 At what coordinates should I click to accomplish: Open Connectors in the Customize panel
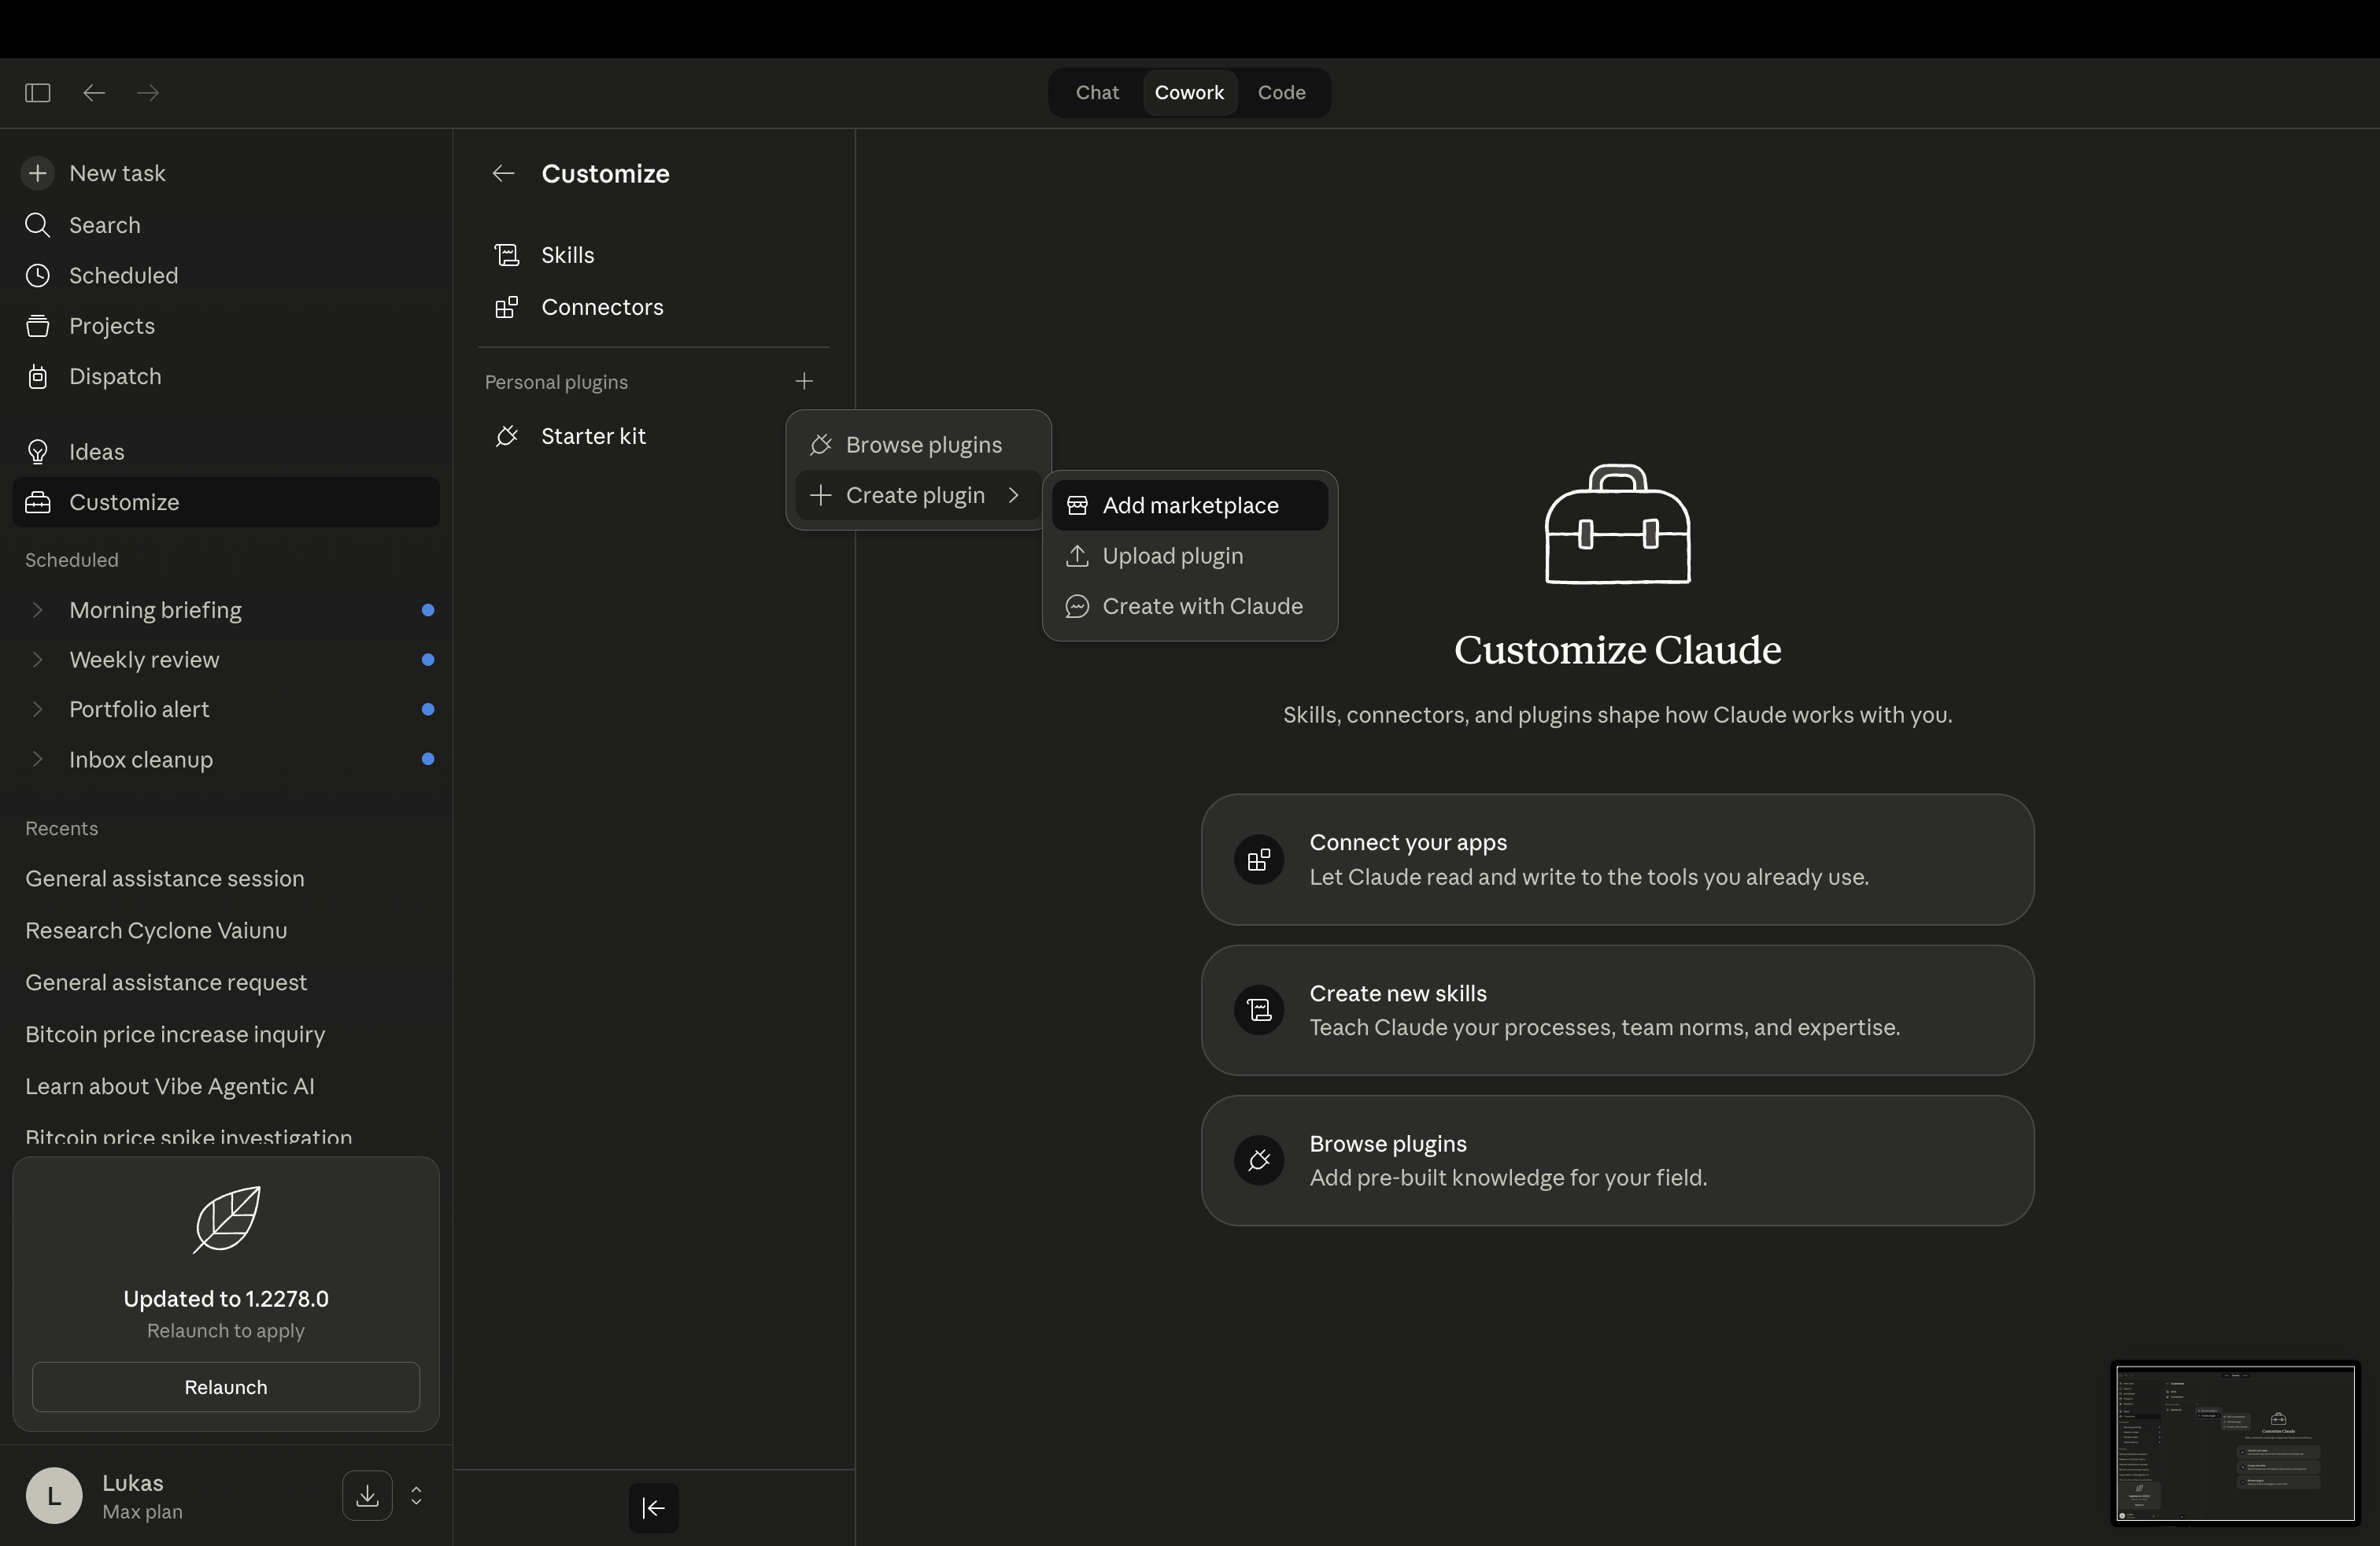point(603,307)
